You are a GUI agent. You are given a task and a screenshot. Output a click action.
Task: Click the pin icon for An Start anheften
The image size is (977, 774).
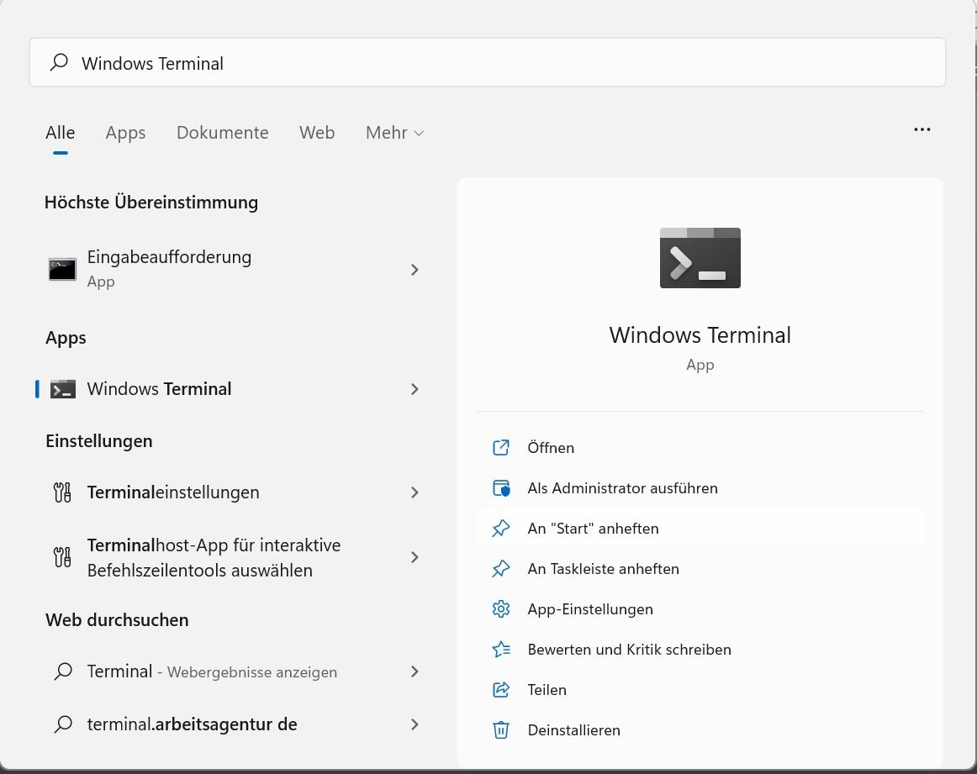pyautogui.click(x=501, y=529)
